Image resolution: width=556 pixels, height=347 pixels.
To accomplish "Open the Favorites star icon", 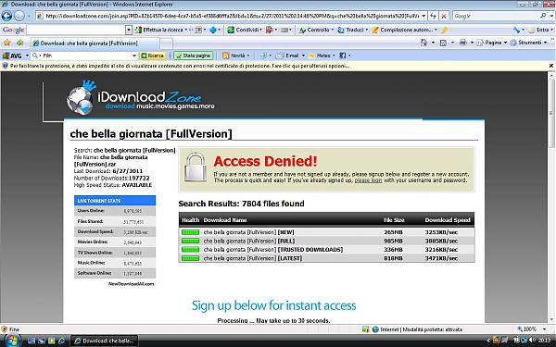I will tap(6, 43).
